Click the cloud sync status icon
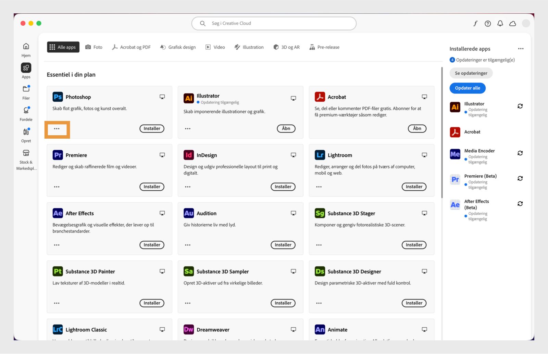This screenshot has height=354, width=548. coord(513,23)
